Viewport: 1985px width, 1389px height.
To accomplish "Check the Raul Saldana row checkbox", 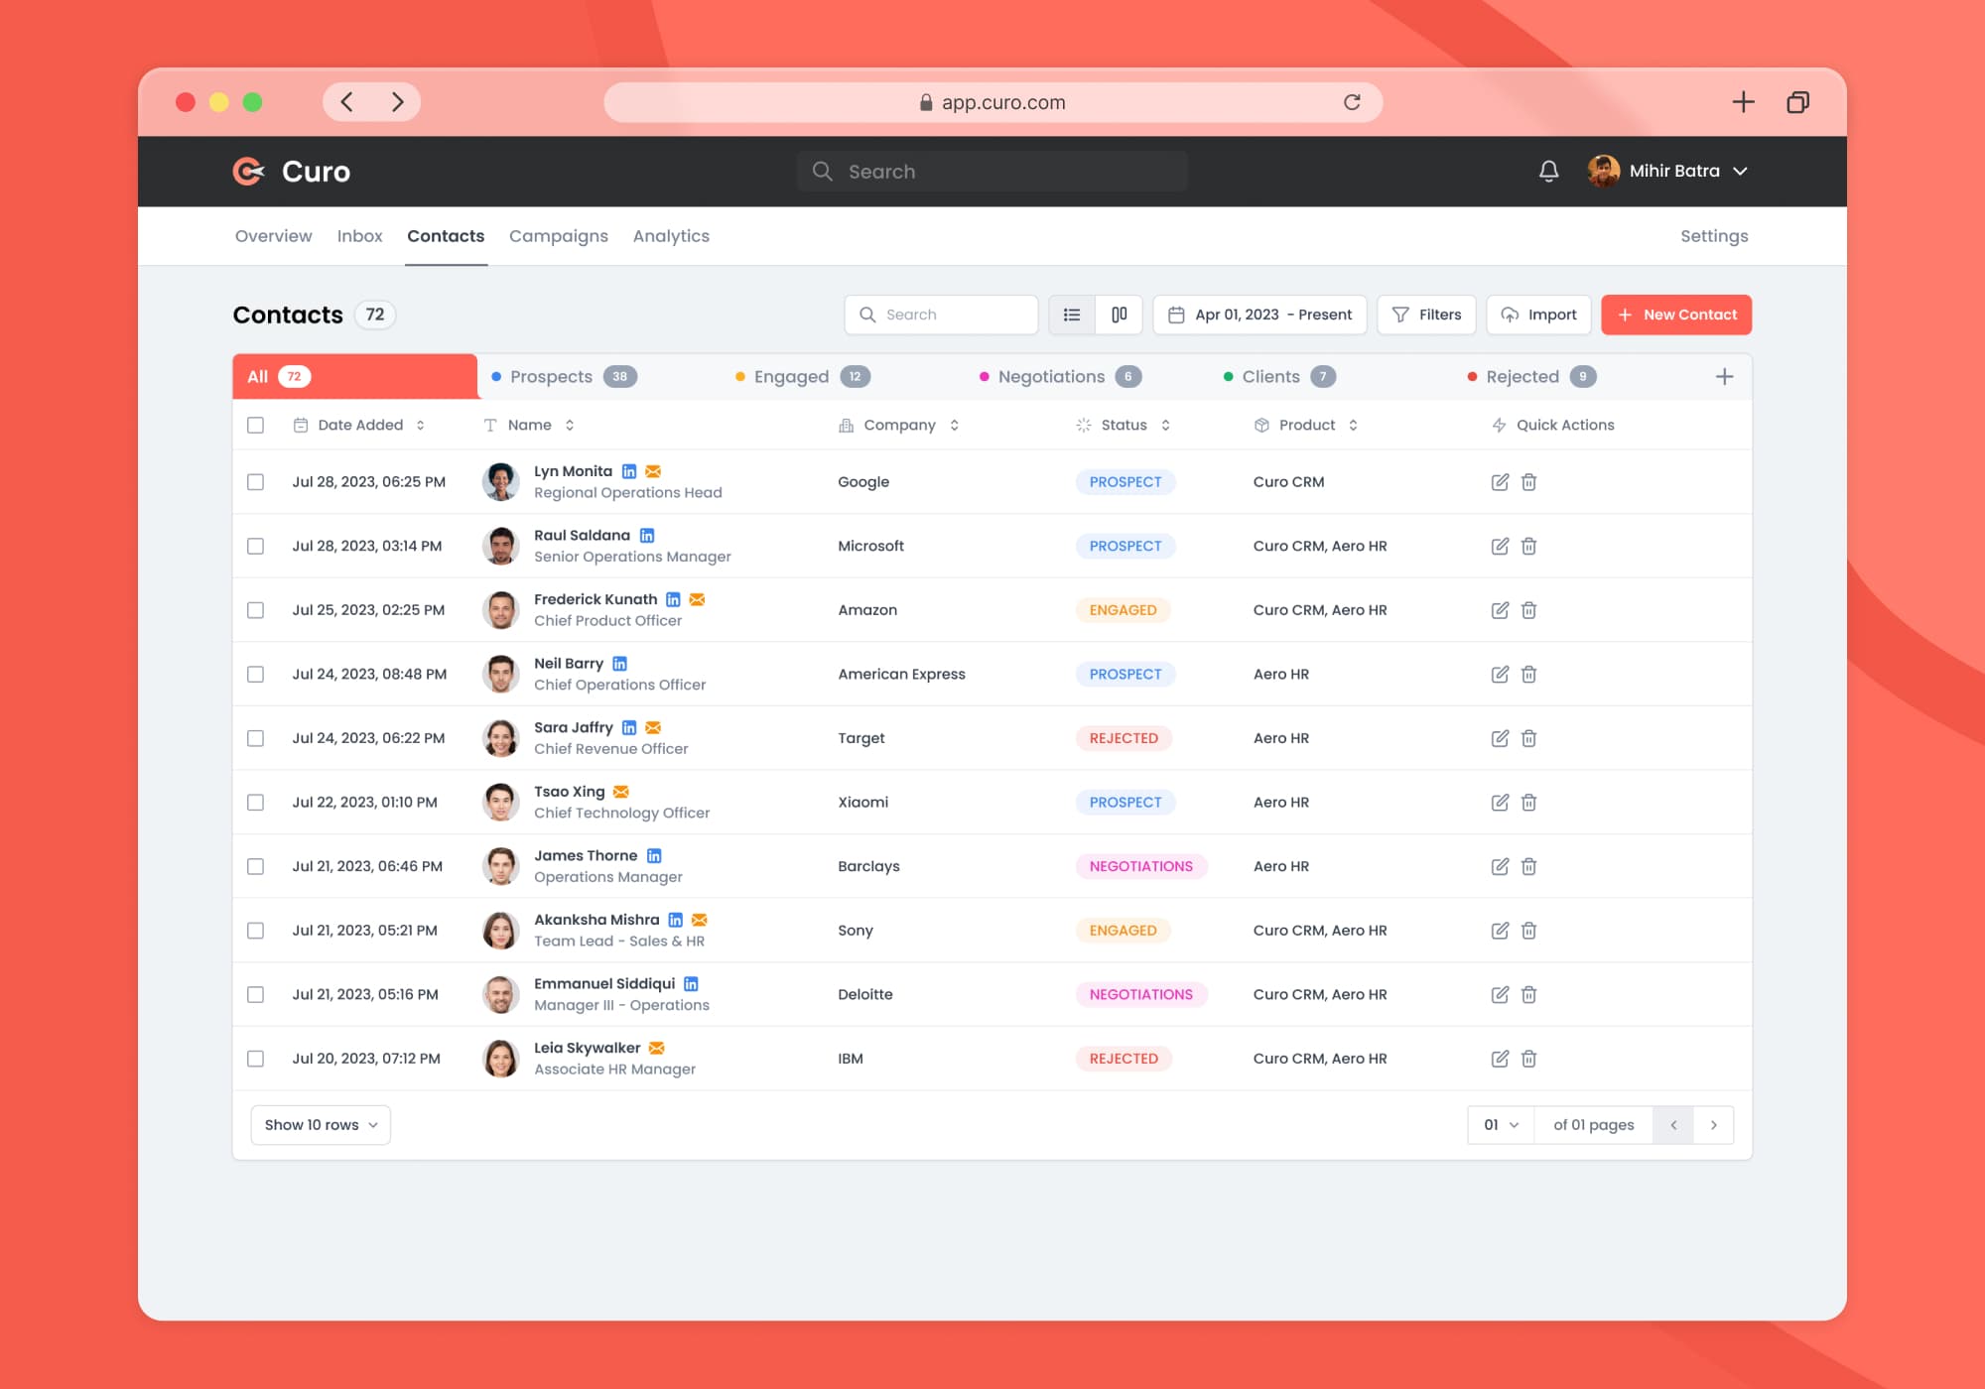I will tap(255, 546).
